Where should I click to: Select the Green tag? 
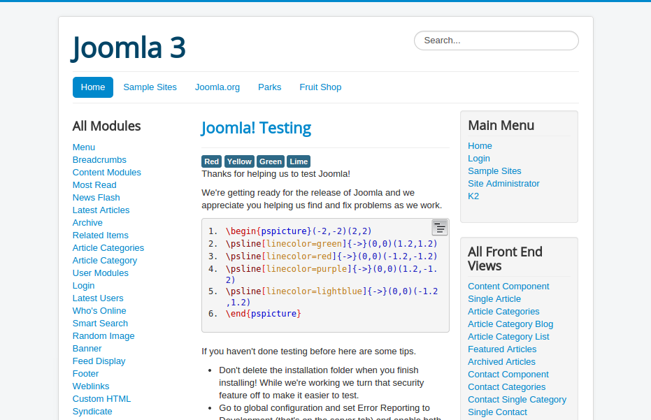271,161
